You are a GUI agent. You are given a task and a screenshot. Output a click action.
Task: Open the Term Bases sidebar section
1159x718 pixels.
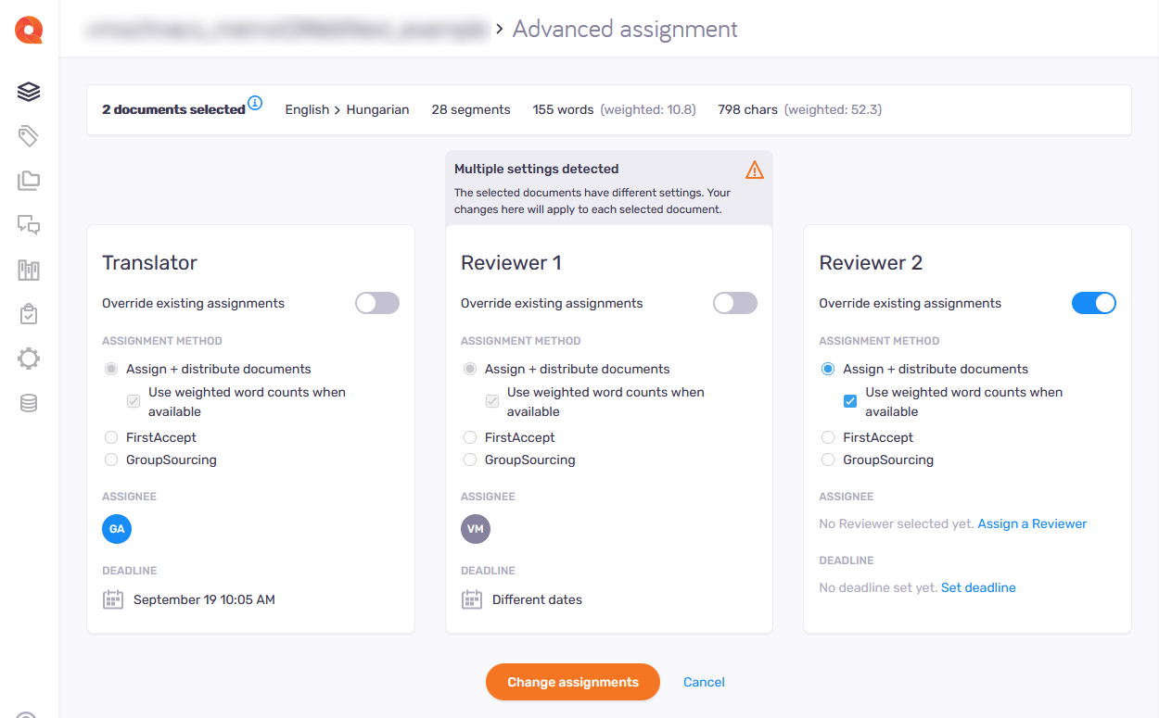28,270
